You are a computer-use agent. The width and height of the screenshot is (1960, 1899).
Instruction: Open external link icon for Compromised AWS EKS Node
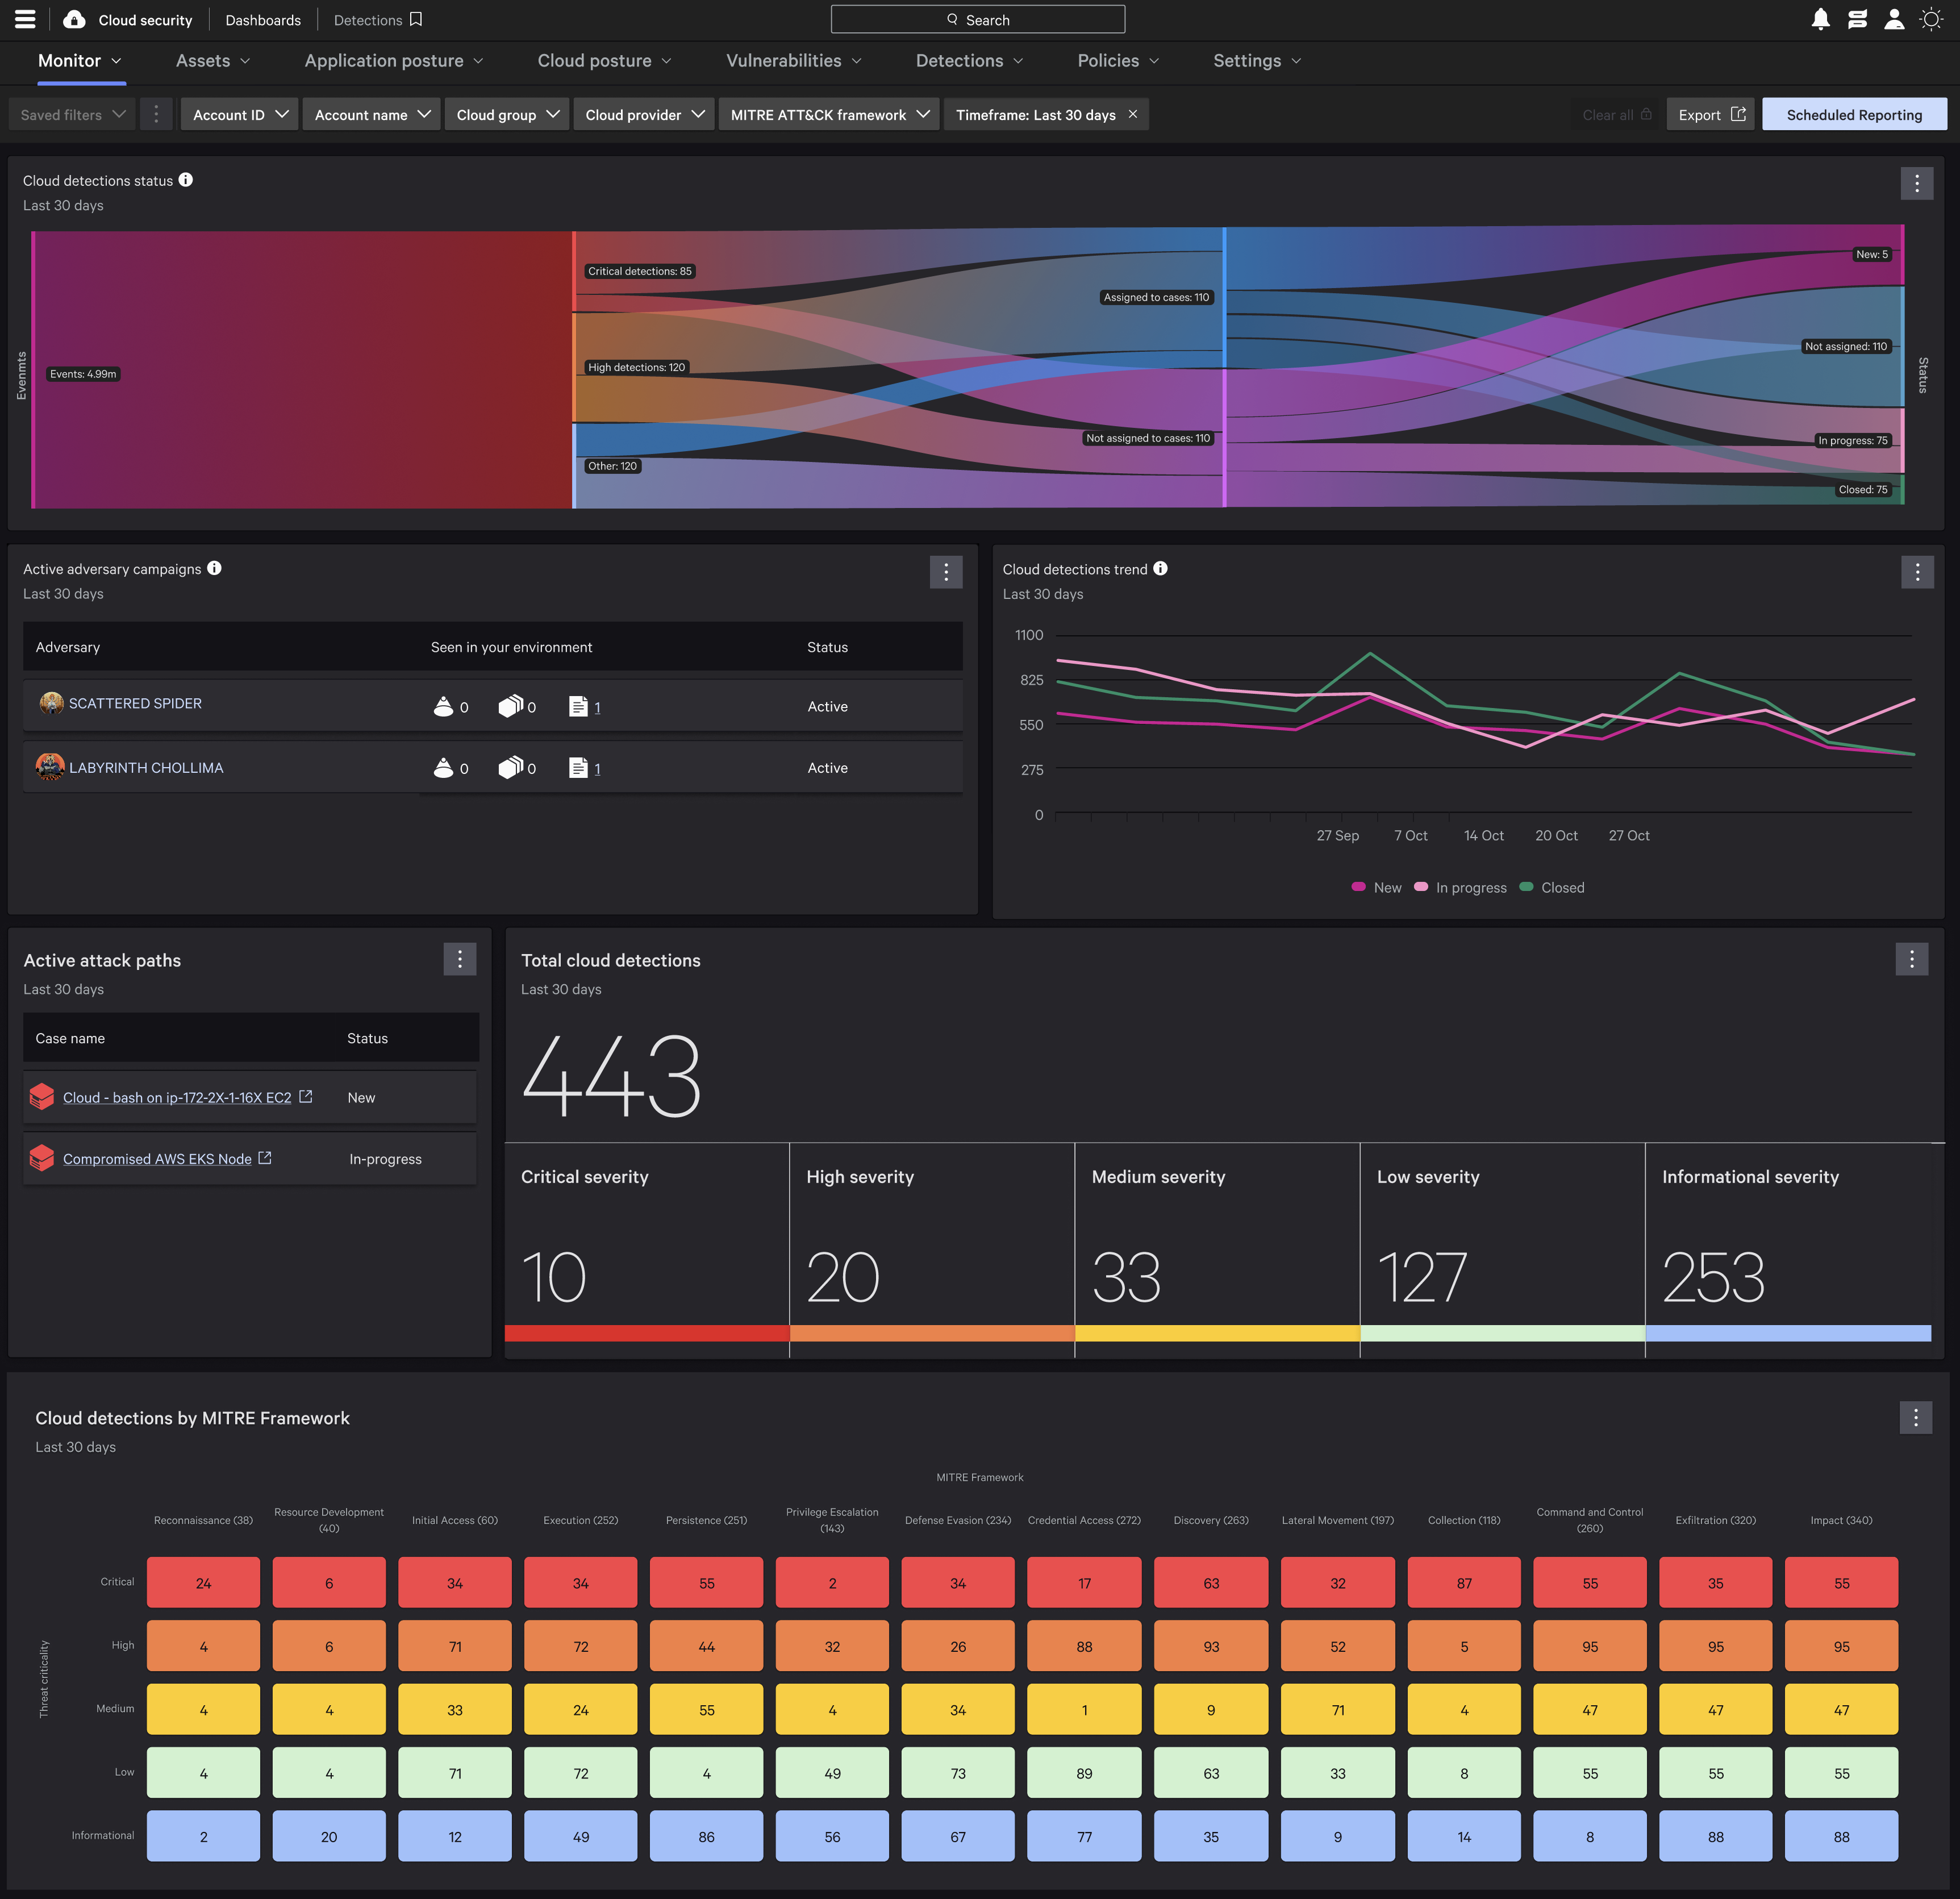pyautogui.click(x=265, y=1158)
